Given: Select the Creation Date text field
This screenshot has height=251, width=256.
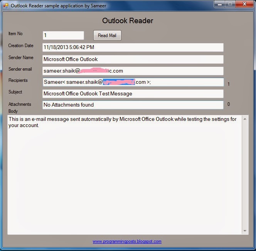Looking at the screenshot, I should click(x=133, y=47).
